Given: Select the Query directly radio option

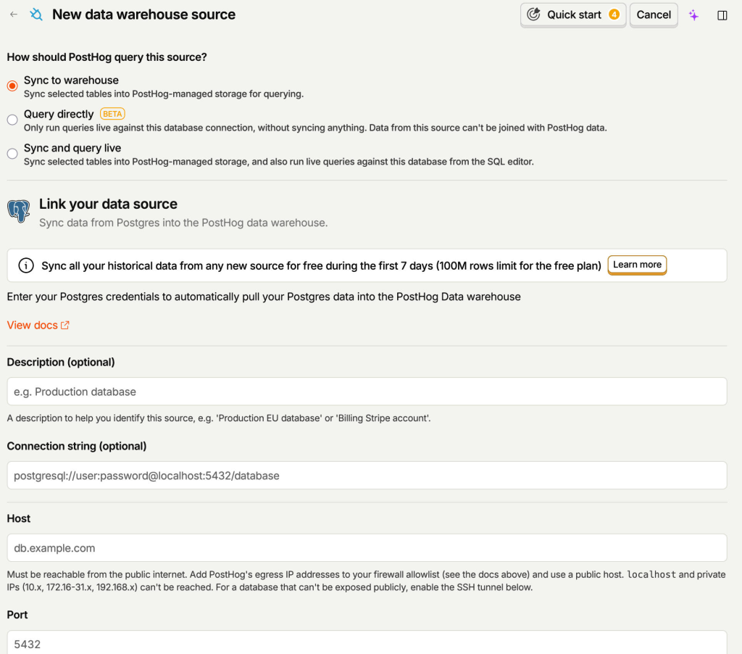Looking at the screenshot, I should [12, 120].
